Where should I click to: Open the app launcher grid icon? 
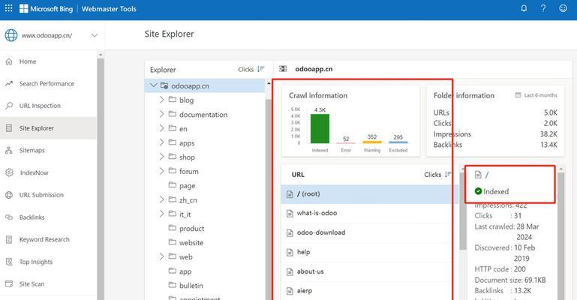(x=8, y=8)
